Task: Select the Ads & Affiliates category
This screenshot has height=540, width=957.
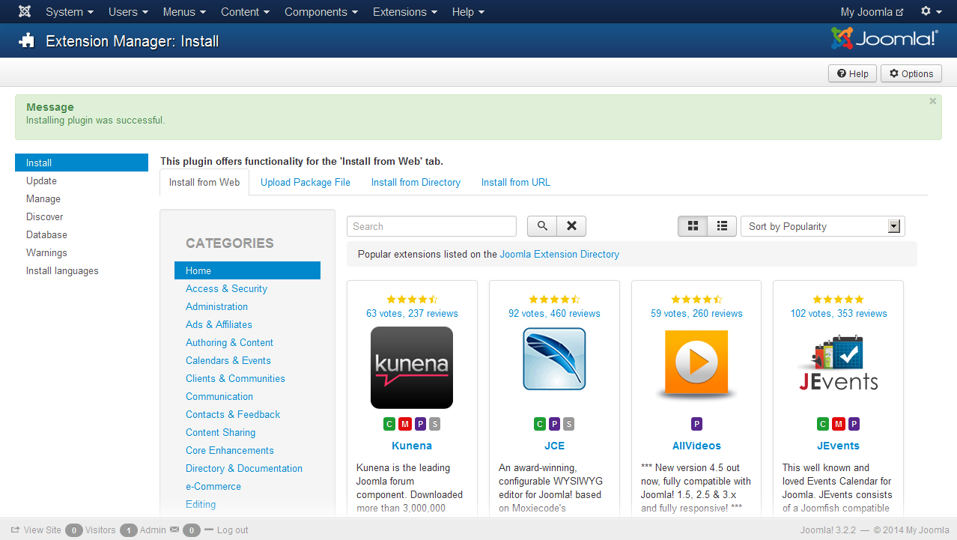Action: 219,324
